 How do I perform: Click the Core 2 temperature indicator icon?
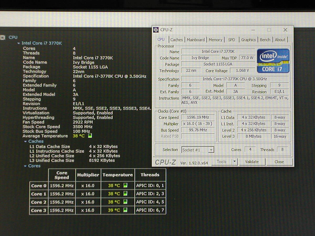tap(125, 202)
